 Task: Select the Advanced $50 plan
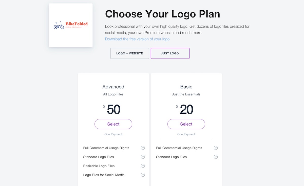113,124
